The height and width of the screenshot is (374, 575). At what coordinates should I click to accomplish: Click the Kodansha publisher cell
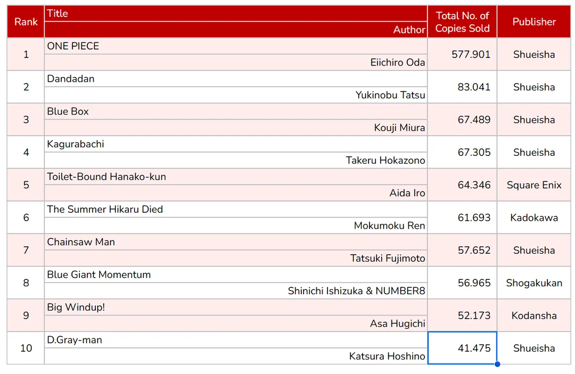pyautogui.click(x=534, y=315)
